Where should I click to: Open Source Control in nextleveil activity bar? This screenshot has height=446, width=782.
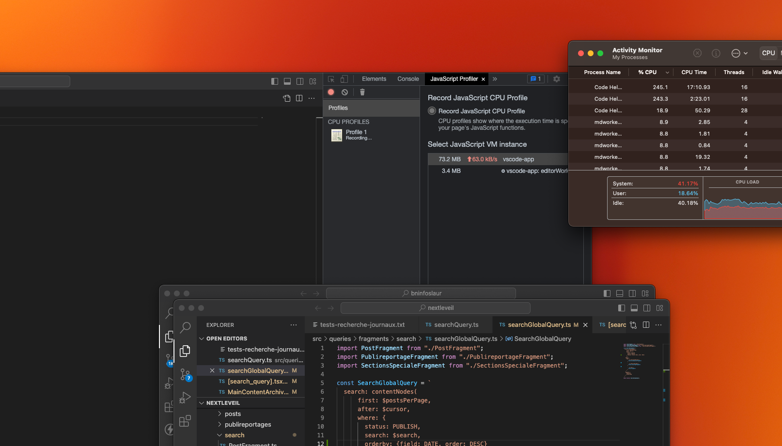(186, 375)
